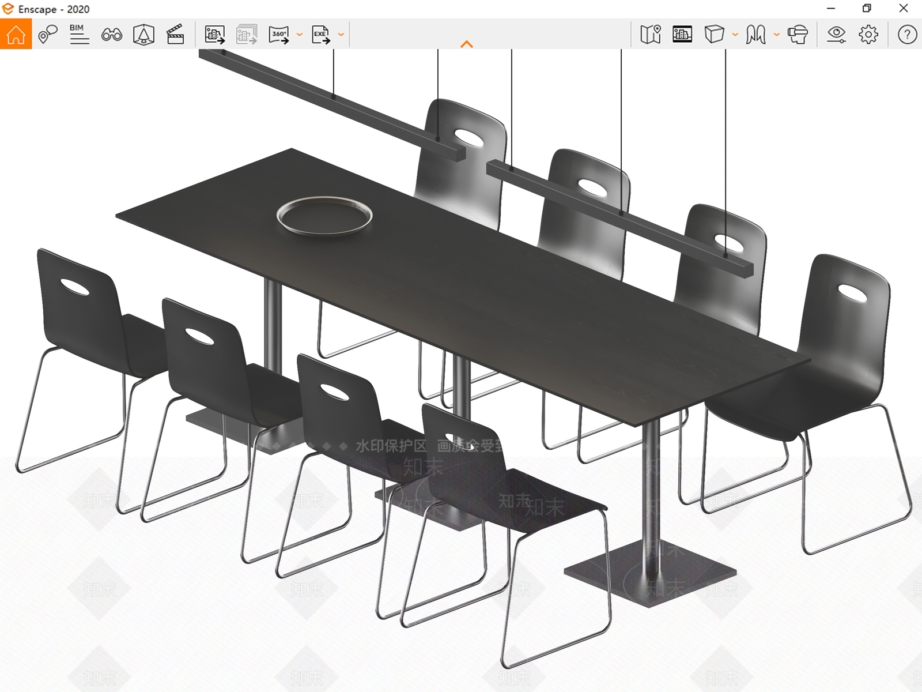Open the collaborative annotations tool

(x=48, y=34)
